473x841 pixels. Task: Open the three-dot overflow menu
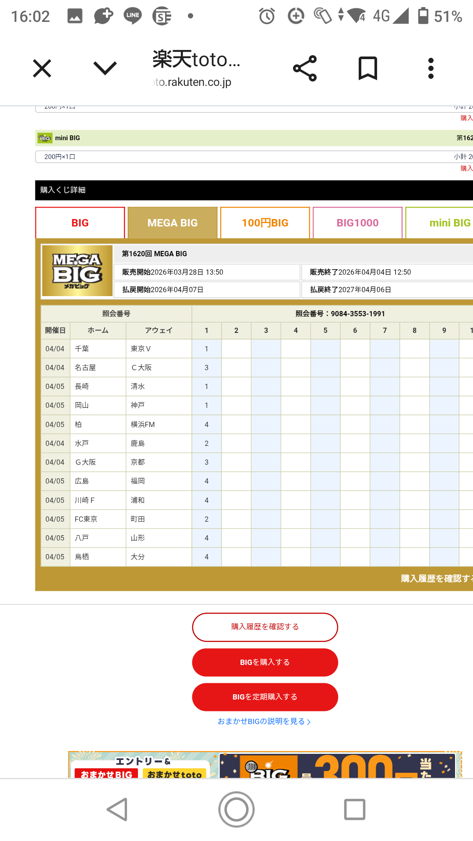tap(431, 68)
